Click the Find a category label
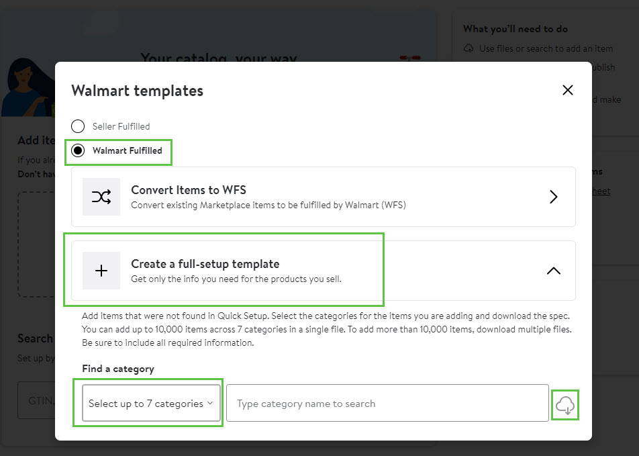 [x=118, y=369]
